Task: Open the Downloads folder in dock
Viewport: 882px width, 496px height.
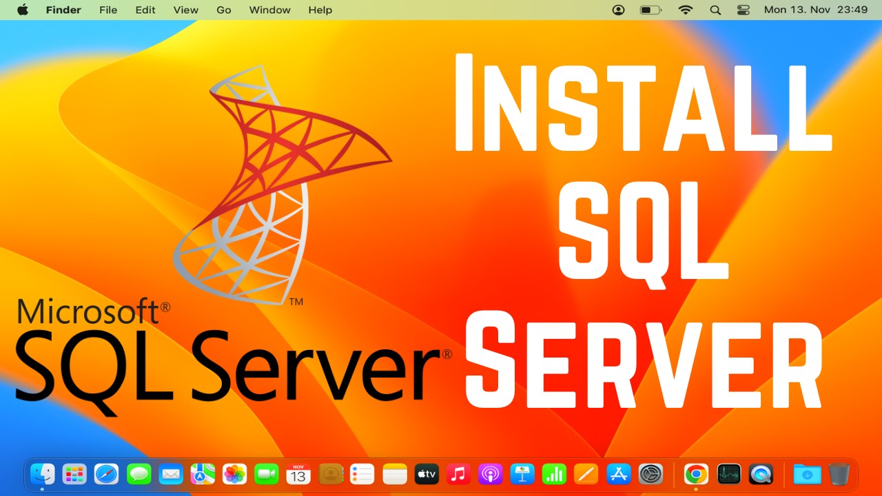Action: coord(807,474)
